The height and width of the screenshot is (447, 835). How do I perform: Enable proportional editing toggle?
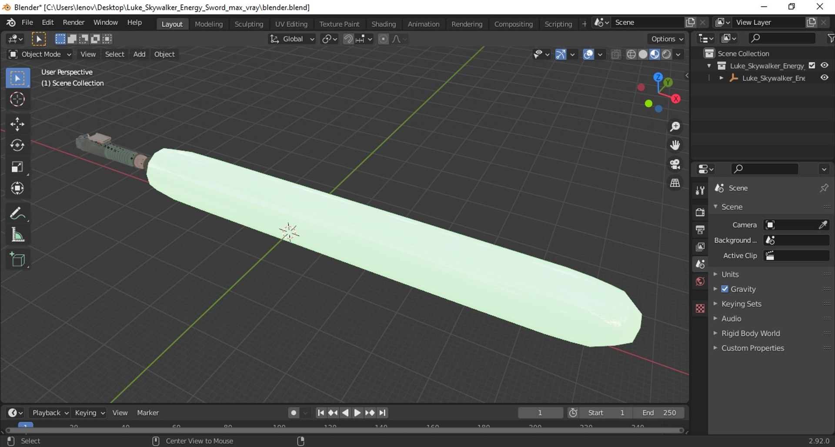point(383,39)
